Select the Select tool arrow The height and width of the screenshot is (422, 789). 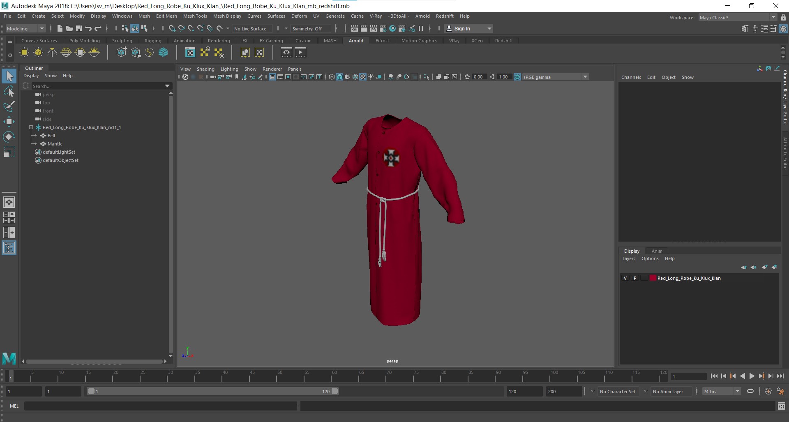(9, 76)
